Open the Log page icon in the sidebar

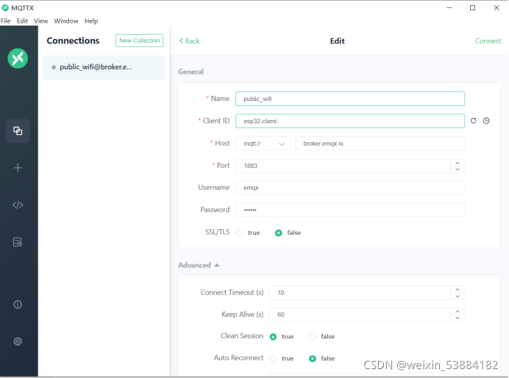point(18,242)
